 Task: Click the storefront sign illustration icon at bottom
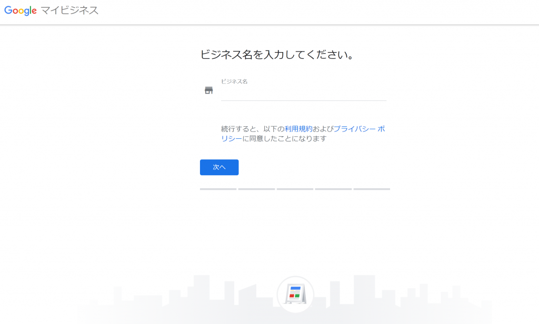pyautogui.click(x=295, y=295)
